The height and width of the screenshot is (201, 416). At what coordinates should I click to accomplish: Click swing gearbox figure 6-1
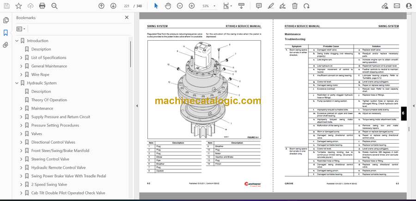204,89
